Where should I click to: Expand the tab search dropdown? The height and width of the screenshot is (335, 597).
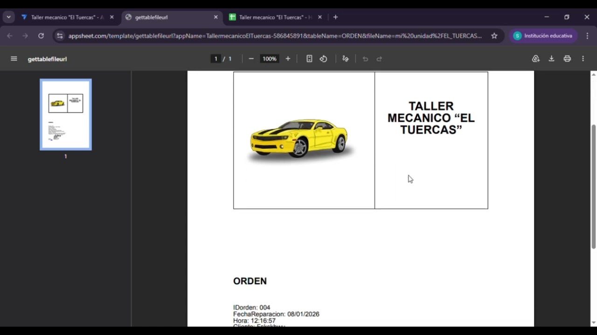click(x=8, y=17)
